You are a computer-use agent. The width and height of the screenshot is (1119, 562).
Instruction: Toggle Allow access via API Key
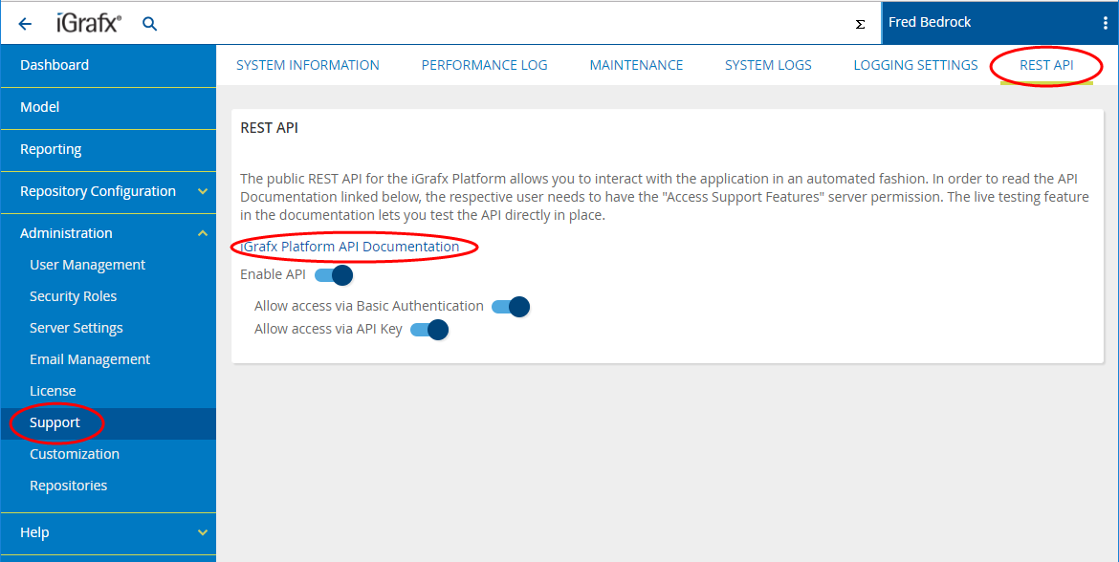429,330
